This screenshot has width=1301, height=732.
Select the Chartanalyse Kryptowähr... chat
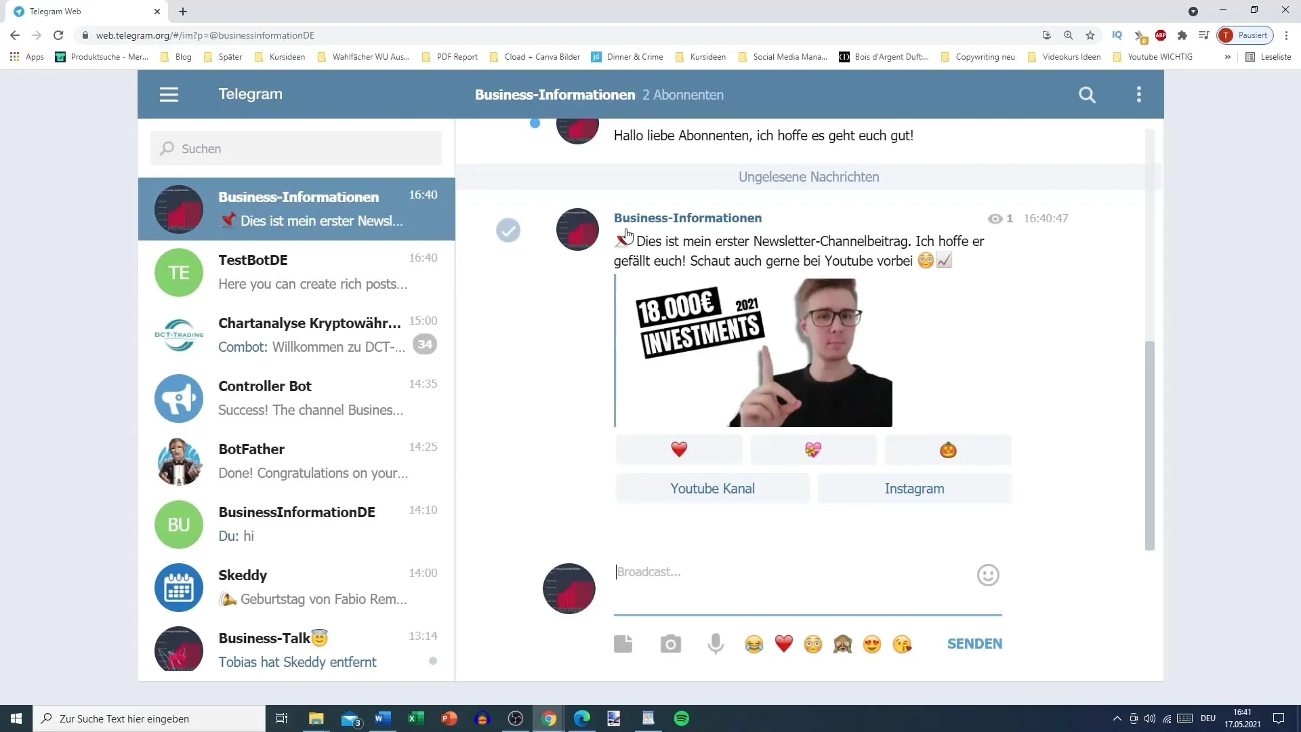click(x=297, y=335)
